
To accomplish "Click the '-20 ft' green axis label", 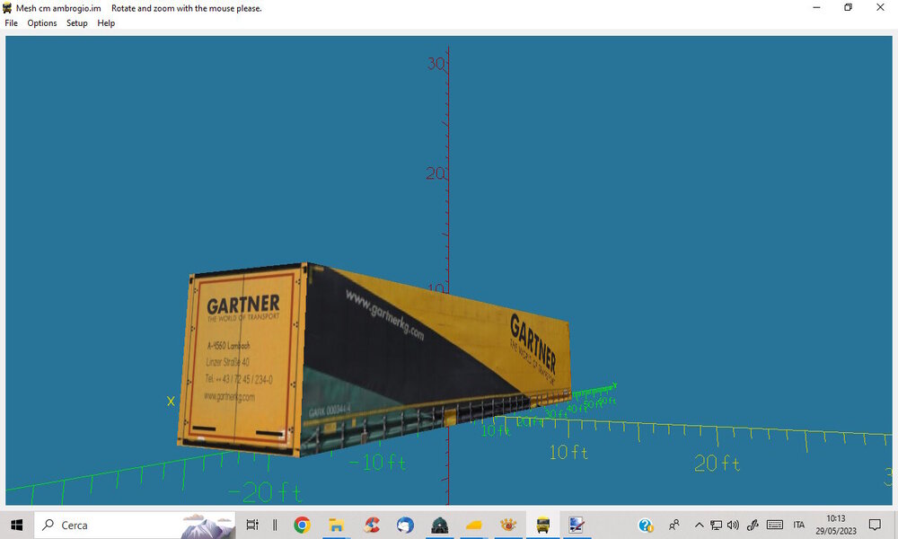I will 265,492.
